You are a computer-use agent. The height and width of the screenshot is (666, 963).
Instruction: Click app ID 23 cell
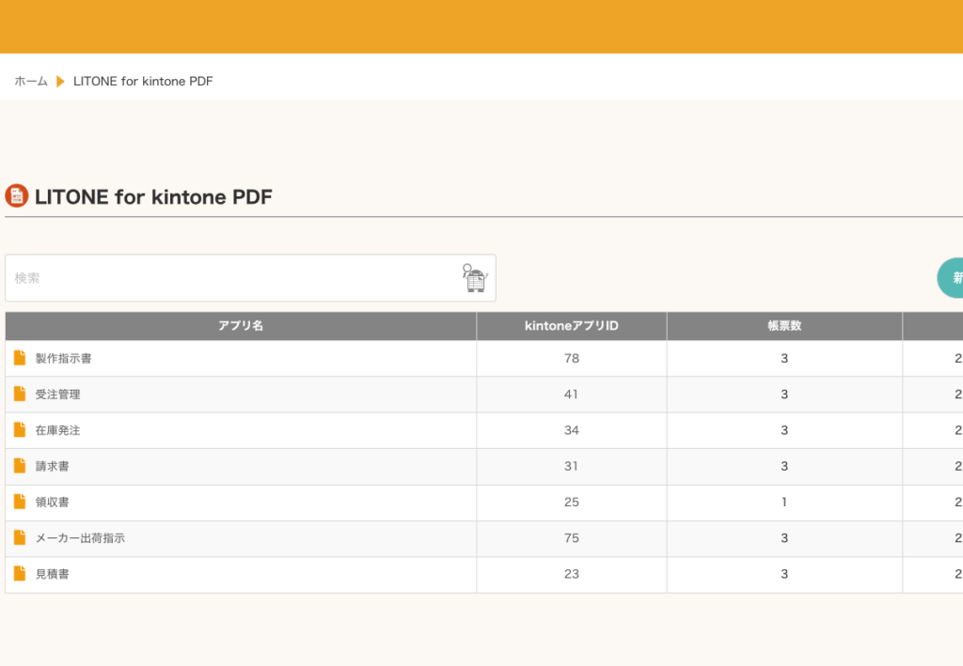click(572, 574)
